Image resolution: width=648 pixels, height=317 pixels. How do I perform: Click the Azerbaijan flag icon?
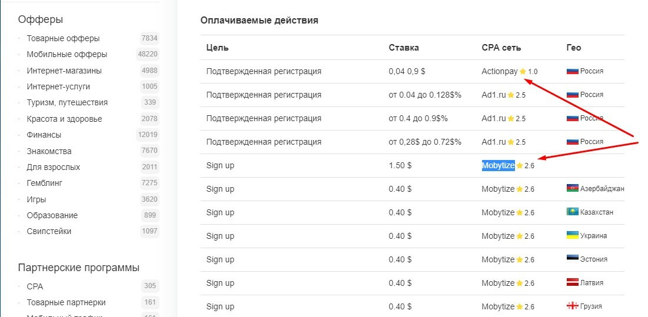(x=571, y=189)
